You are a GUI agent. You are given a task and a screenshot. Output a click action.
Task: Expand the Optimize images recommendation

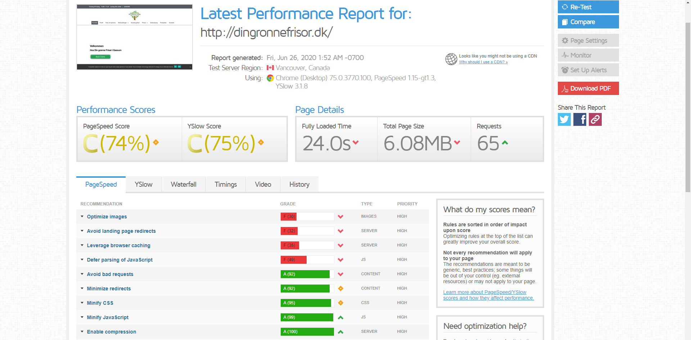click(107, 217)
